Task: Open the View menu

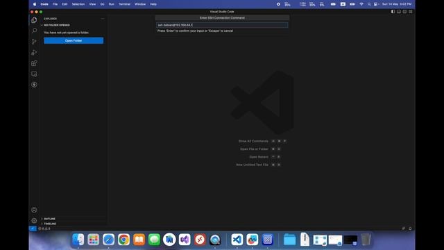Action: [x=92, y=4]
